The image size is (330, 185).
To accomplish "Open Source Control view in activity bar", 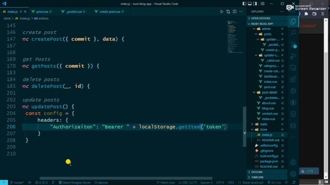I will [293, 45].
